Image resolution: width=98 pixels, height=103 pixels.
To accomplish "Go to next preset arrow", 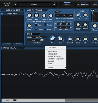I will coord(54,4).
